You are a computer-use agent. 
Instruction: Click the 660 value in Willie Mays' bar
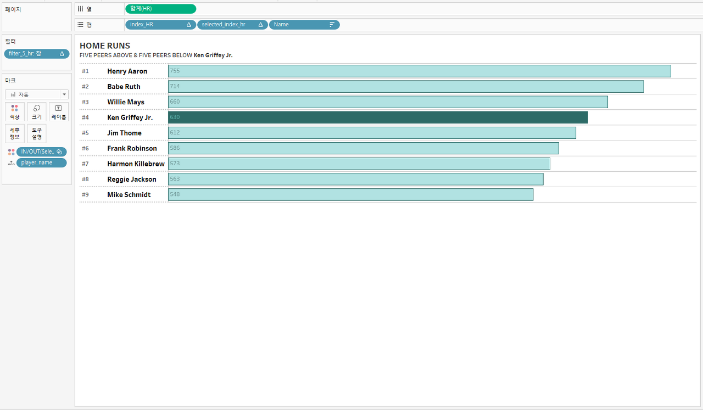pos(175,102)
